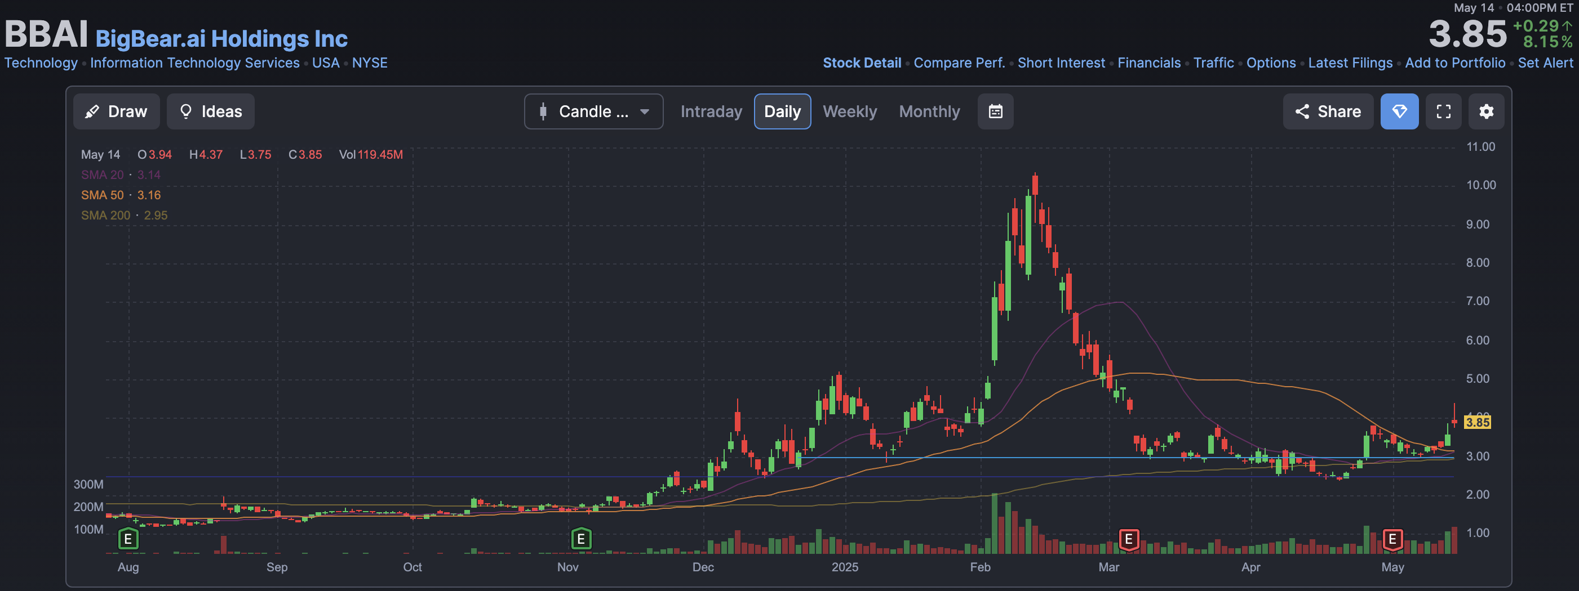
Task: Open chart settings gear
Action: click(1487, 111)
